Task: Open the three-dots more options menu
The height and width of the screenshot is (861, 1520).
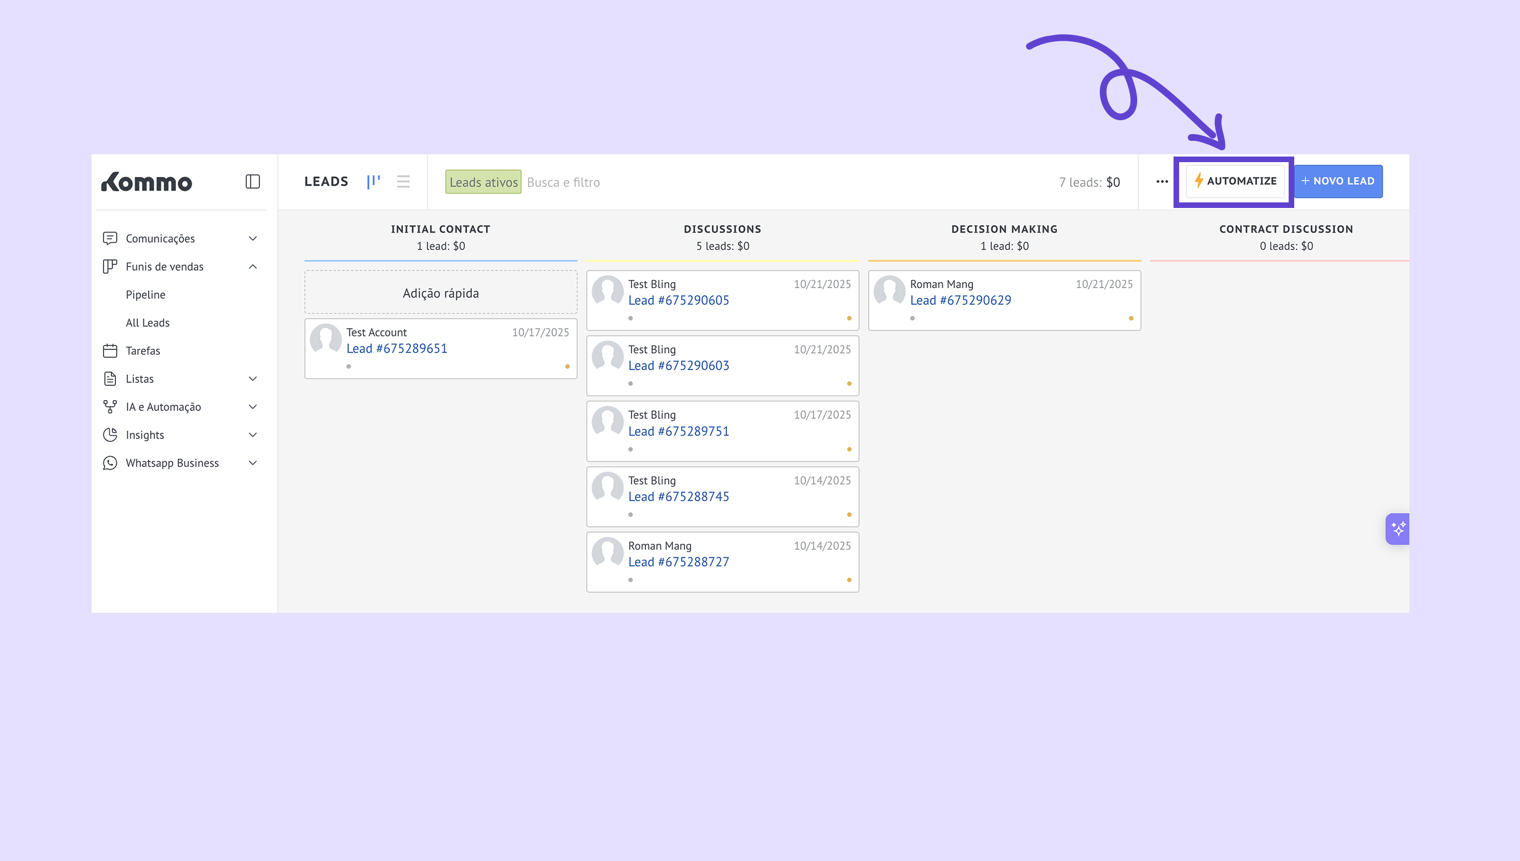Action: coord(1162,182)
